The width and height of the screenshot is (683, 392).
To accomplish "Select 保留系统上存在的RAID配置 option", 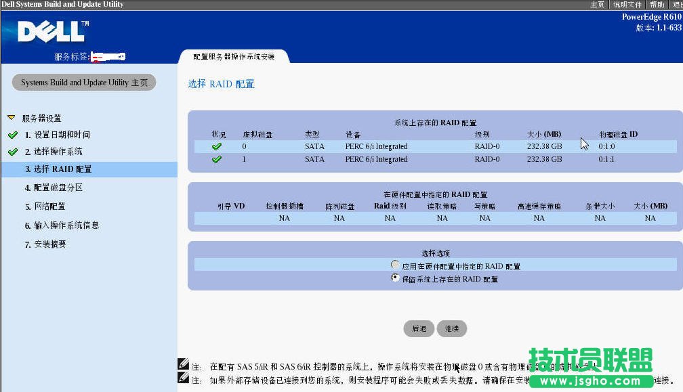I will point(394,278).
